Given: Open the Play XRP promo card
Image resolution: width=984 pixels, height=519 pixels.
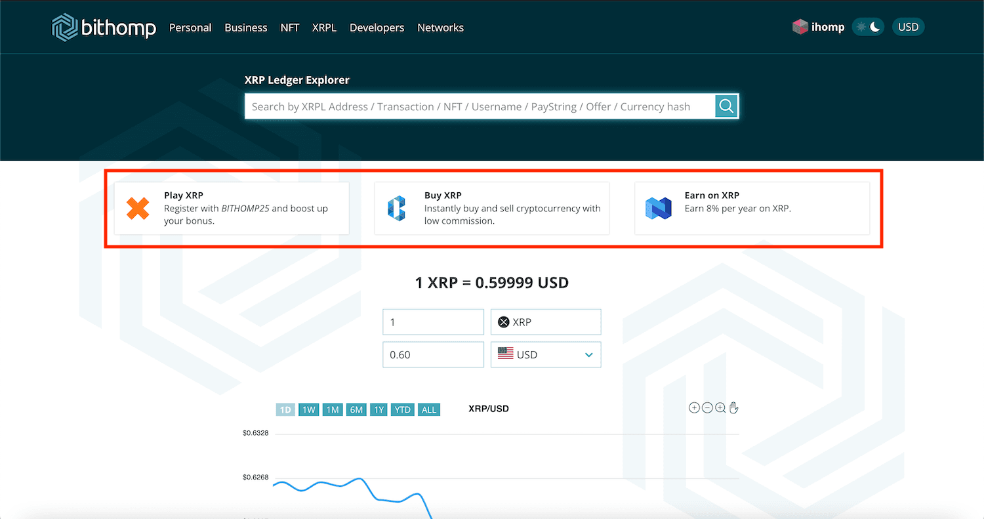Looking at the screenshot, I should 232,209.
